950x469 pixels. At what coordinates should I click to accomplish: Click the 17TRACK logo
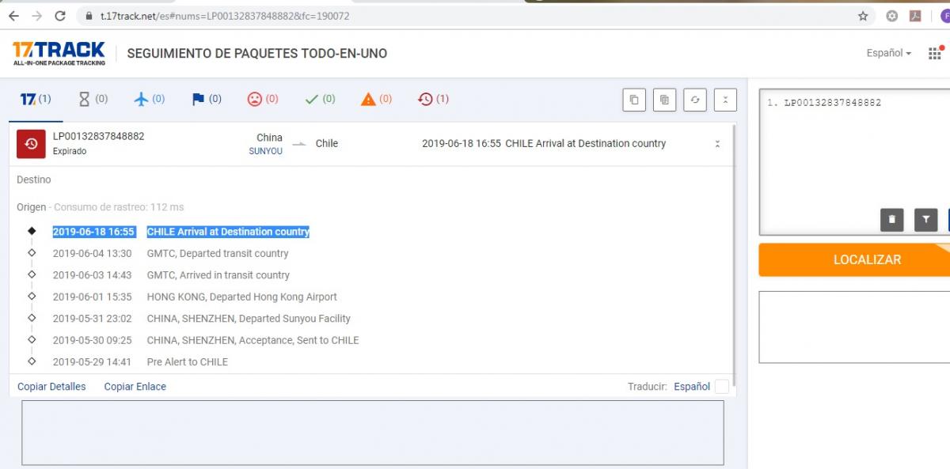pos(59,53)
